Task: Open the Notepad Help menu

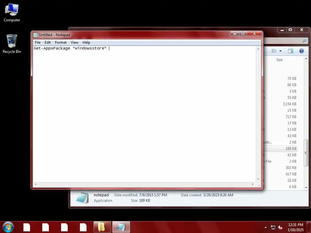Action: (x=86, y=42)
